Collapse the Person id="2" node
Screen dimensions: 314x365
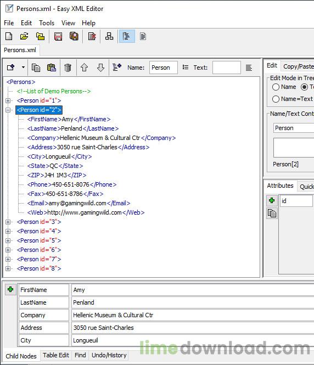tap(8, 110)
